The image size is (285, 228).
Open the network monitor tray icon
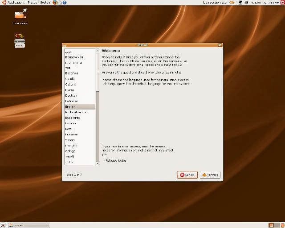pyautogui.click(x=240, y=2)
